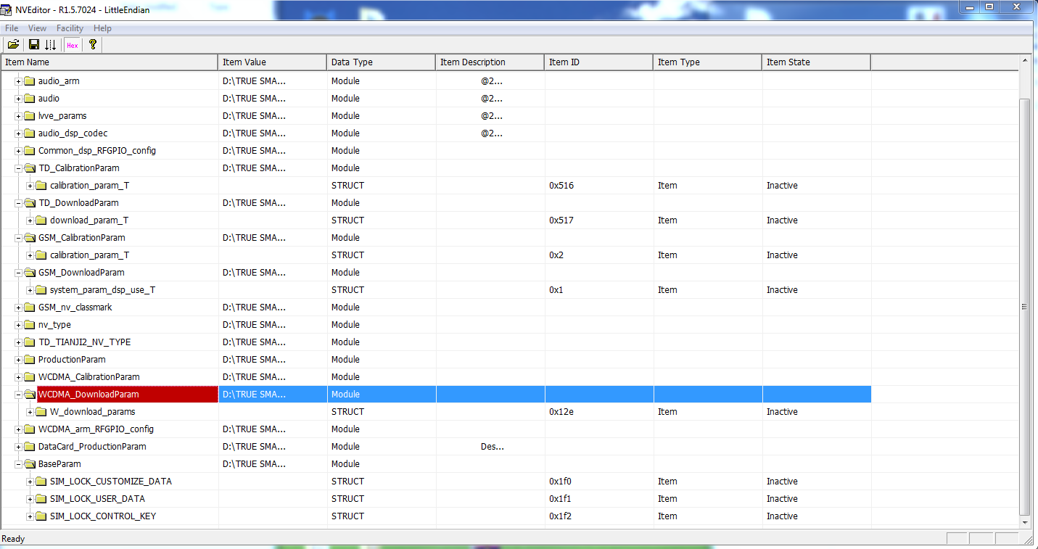Viewport: 1038px width, 549px height.
Task: Expand the nv_type tree node
Action: pyautogui.click(x=19, y=325)
